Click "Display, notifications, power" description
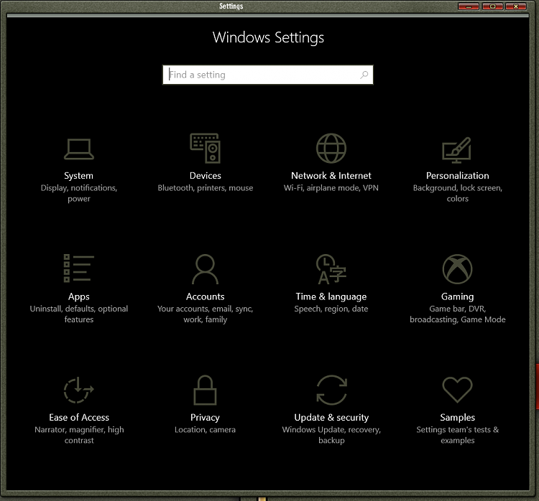 point(79,193)
